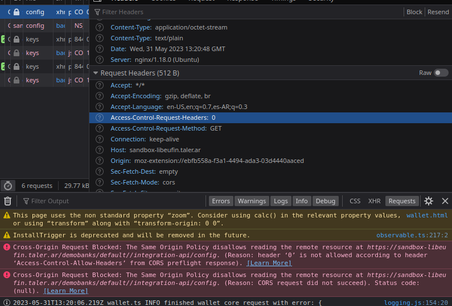The width and height of the screenshot is (452, 306).
Task: Open the wallet.html source link
Action: (x=427, y=216)
